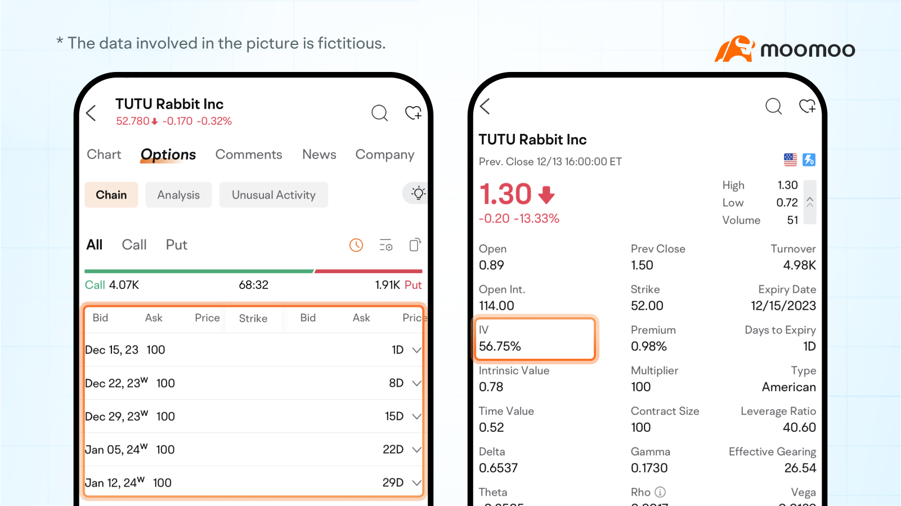901x506 pixels.
Task: Select the Analysis view
Action: 178,195
